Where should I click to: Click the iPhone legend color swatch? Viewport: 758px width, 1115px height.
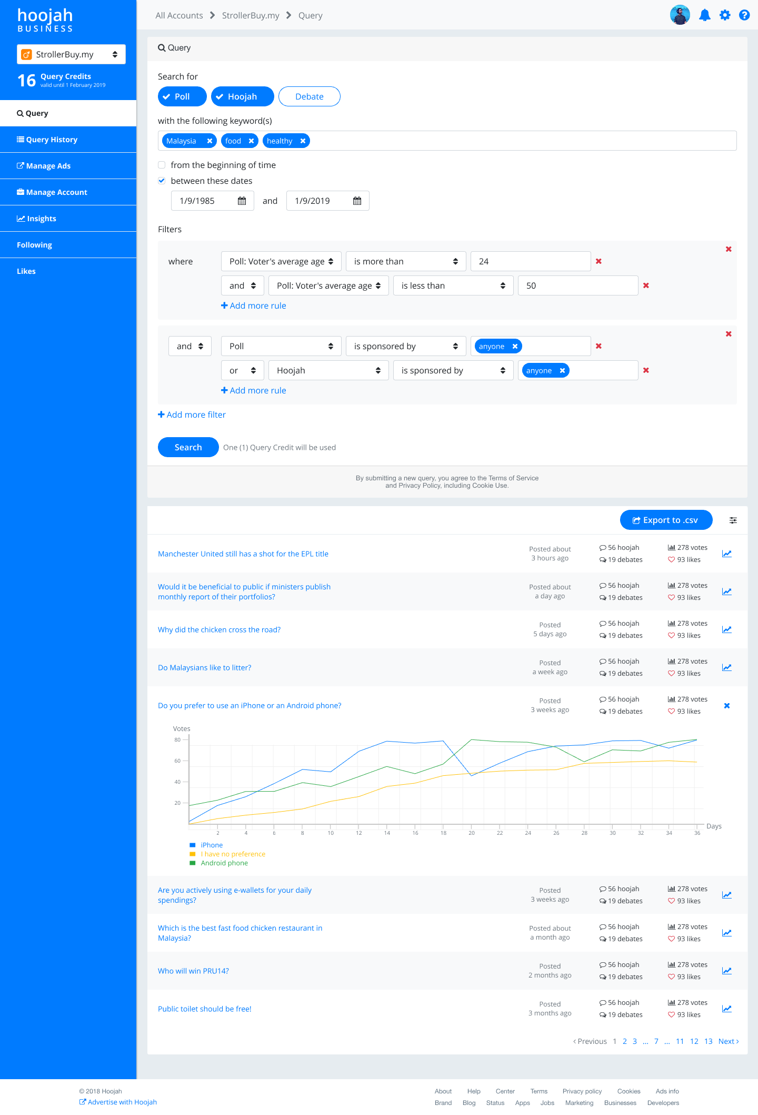(x=193, y=845)
